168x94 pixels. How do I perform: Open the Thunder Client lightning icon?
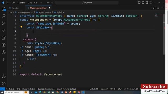point(3,45)
